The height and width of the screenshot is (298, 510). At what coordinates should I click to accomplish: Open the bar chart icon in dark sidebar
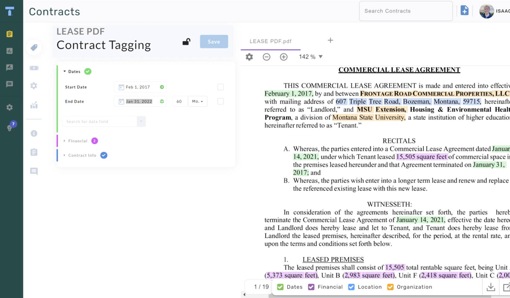click(x=10, y=51)
